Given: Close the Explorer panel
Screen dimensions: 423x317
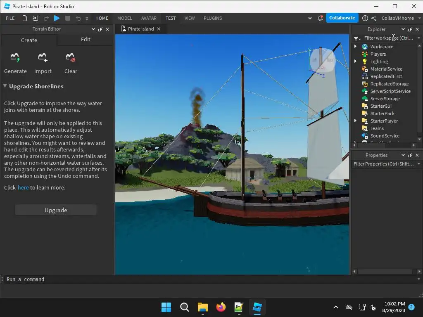Looking at the screenshot, I should (417, 29).
